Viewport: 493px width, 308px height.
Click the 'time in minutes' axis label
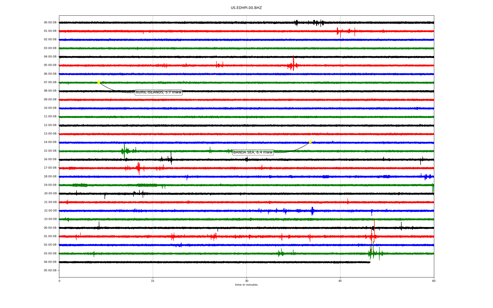(x=246, y=285)
